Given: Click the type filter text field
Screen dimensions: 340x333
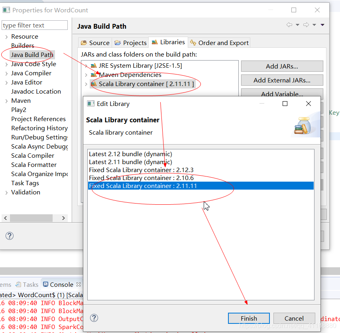Looking at the screenshot, I should click(35, 25).
